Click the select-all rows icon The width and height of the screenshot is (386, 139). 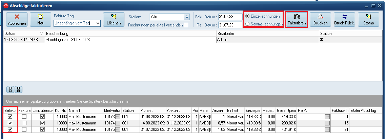pyautogui.click(x=11, y=90)
